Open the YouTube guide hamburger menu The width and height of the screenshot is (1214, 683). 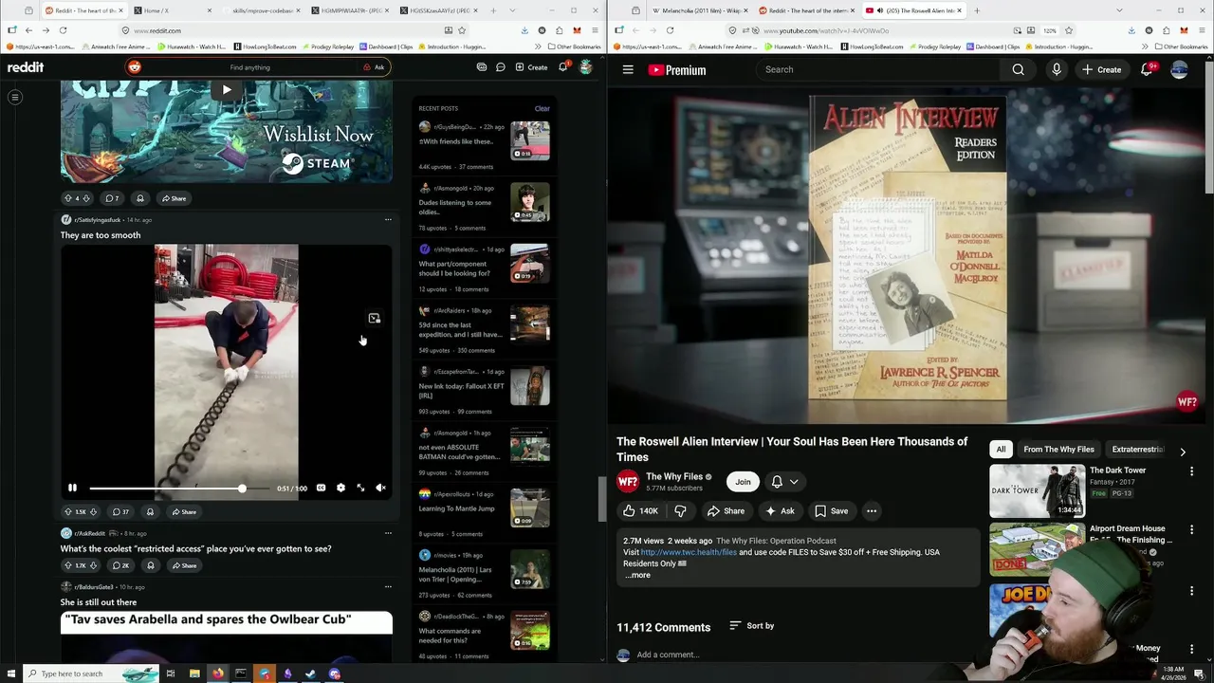pos(628,69)
